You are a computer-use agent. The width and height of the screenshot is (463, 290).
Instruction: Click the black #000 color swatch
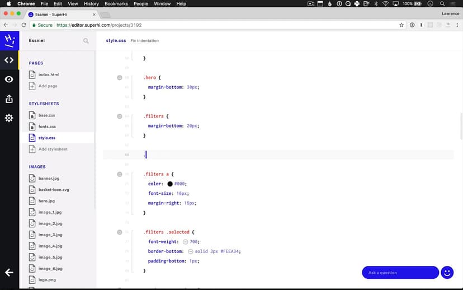coord(170,184)
